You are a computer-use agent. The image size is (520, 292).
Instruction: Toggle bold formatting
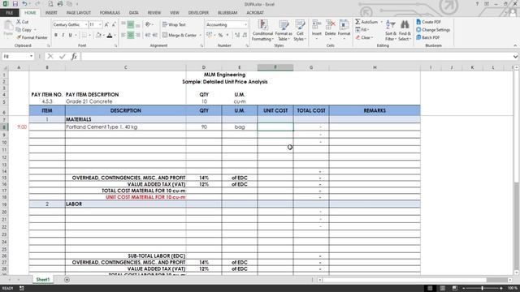pyautogui.click(x=56, y=35)
